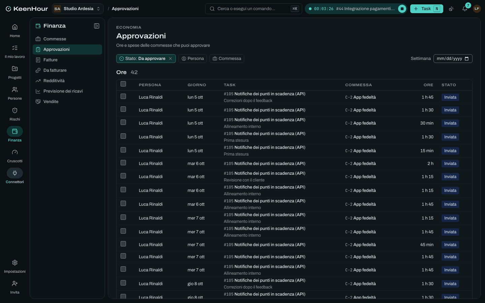
Task: Click Luca Rinaldi in the 45 min row
Action: 151,245
